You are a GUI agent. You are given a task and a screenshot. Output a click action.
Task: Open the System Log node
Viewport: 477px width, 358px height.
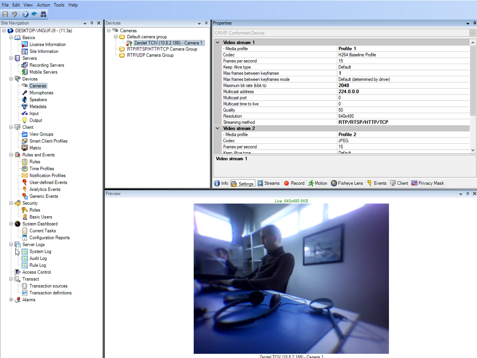(40, 252)
